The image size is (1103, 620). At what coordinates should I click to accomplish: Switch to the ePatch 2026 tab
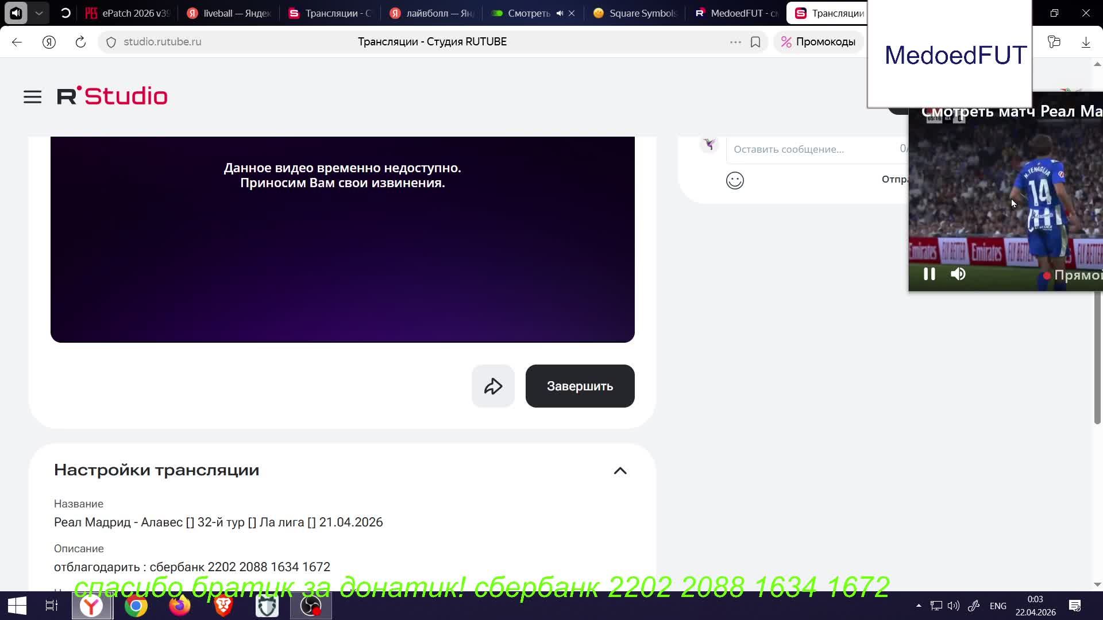pos(128,13)
